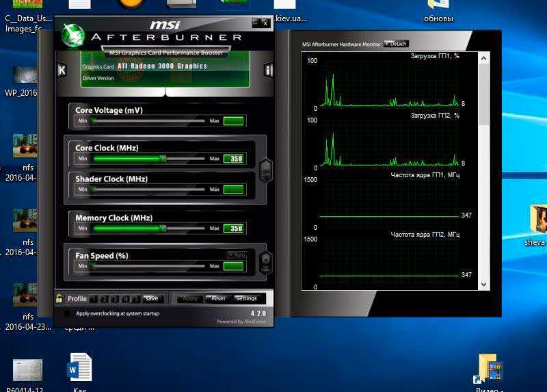Open the WP_2016 desktop image file
Viewport: 547px width, 392px height.
point(25,75)
